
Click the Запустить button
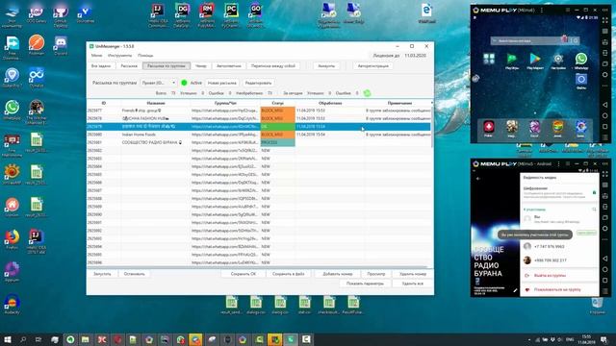coord(102,274)
